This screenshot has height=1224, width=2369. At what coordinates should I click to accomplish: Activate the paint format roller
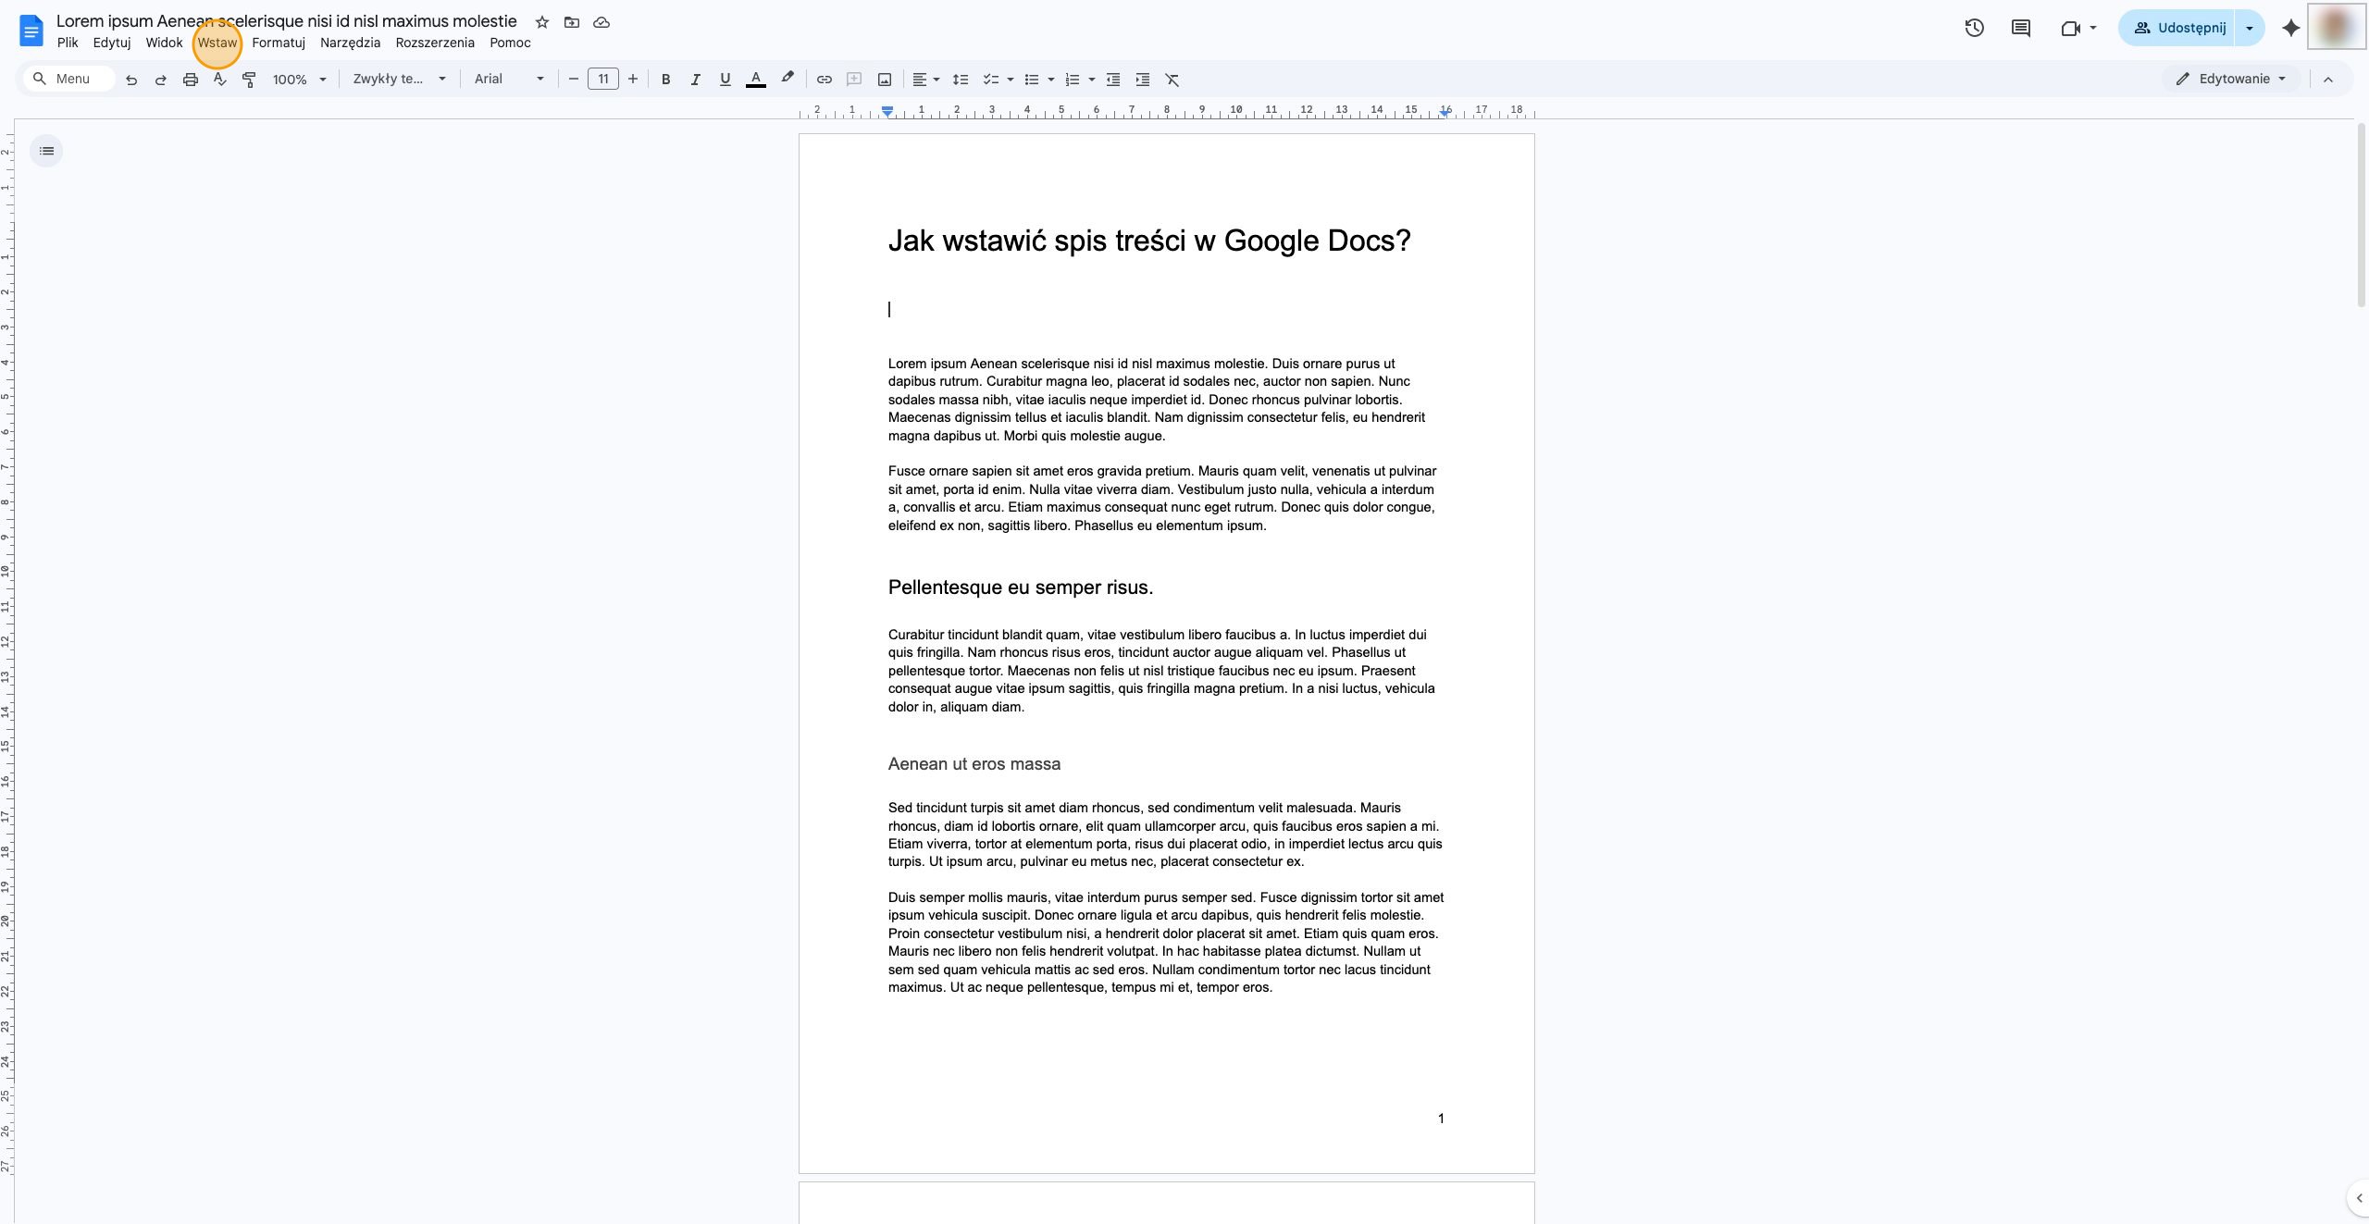pos(249,80)
